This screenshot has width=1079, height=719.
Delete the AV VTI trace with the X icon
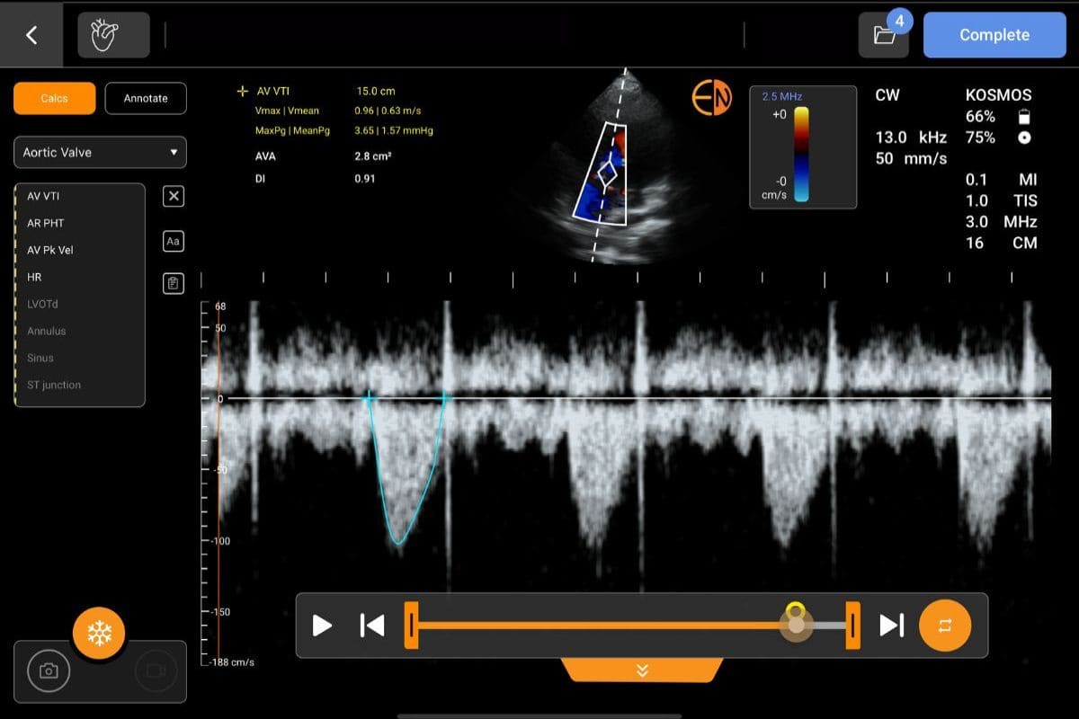pyautogui.click(x=172, y=196)
